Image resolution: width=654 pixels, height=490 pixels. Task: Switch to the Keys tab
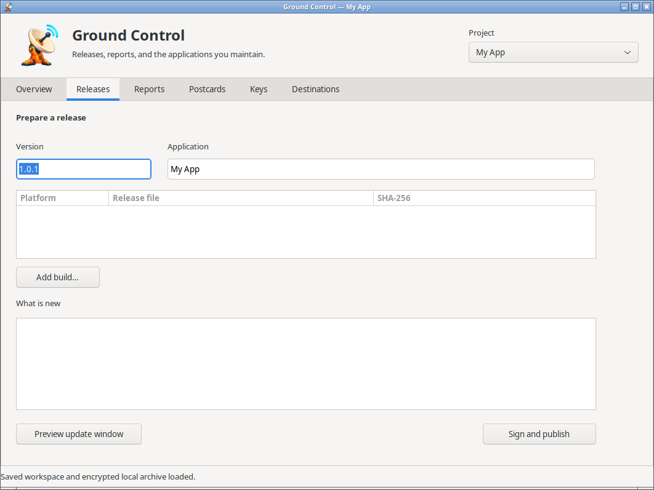[x=259, y=89]
